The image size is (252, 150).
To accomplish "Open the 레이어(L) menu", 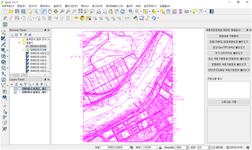I will click(45, 6).
